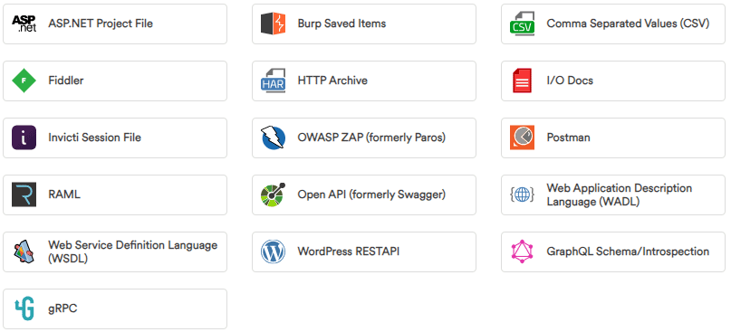The height and width of the screenshot is (332, 731).
Task: Select Web Application Description Language (WADL) label
Action: point(620,195)
